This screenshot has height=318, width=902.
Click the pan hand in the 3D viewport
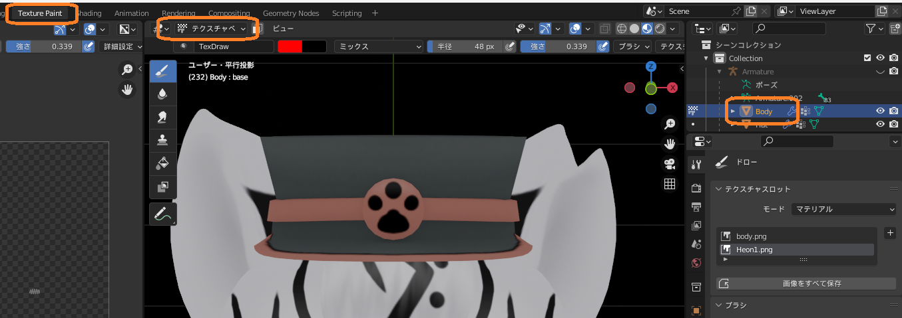(670, 144)
